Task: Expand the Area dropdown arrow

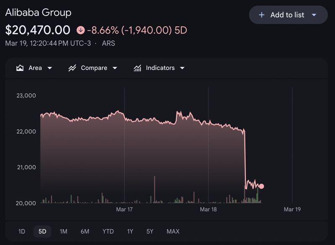Action: (49, 68)
